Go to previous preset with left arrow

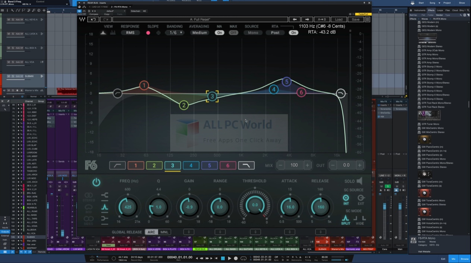pos(295,19)
